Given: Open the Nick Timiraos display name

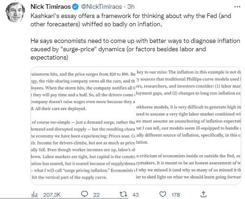Looking at the screenshot, I should pyautogui.click(x=50, y=7).
